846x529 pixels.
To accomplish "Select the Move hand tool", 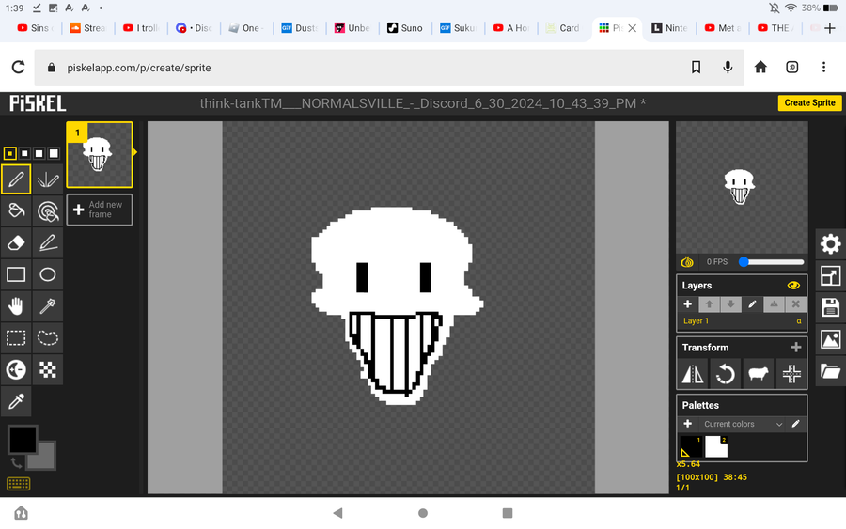I will (x=16, y=306).
